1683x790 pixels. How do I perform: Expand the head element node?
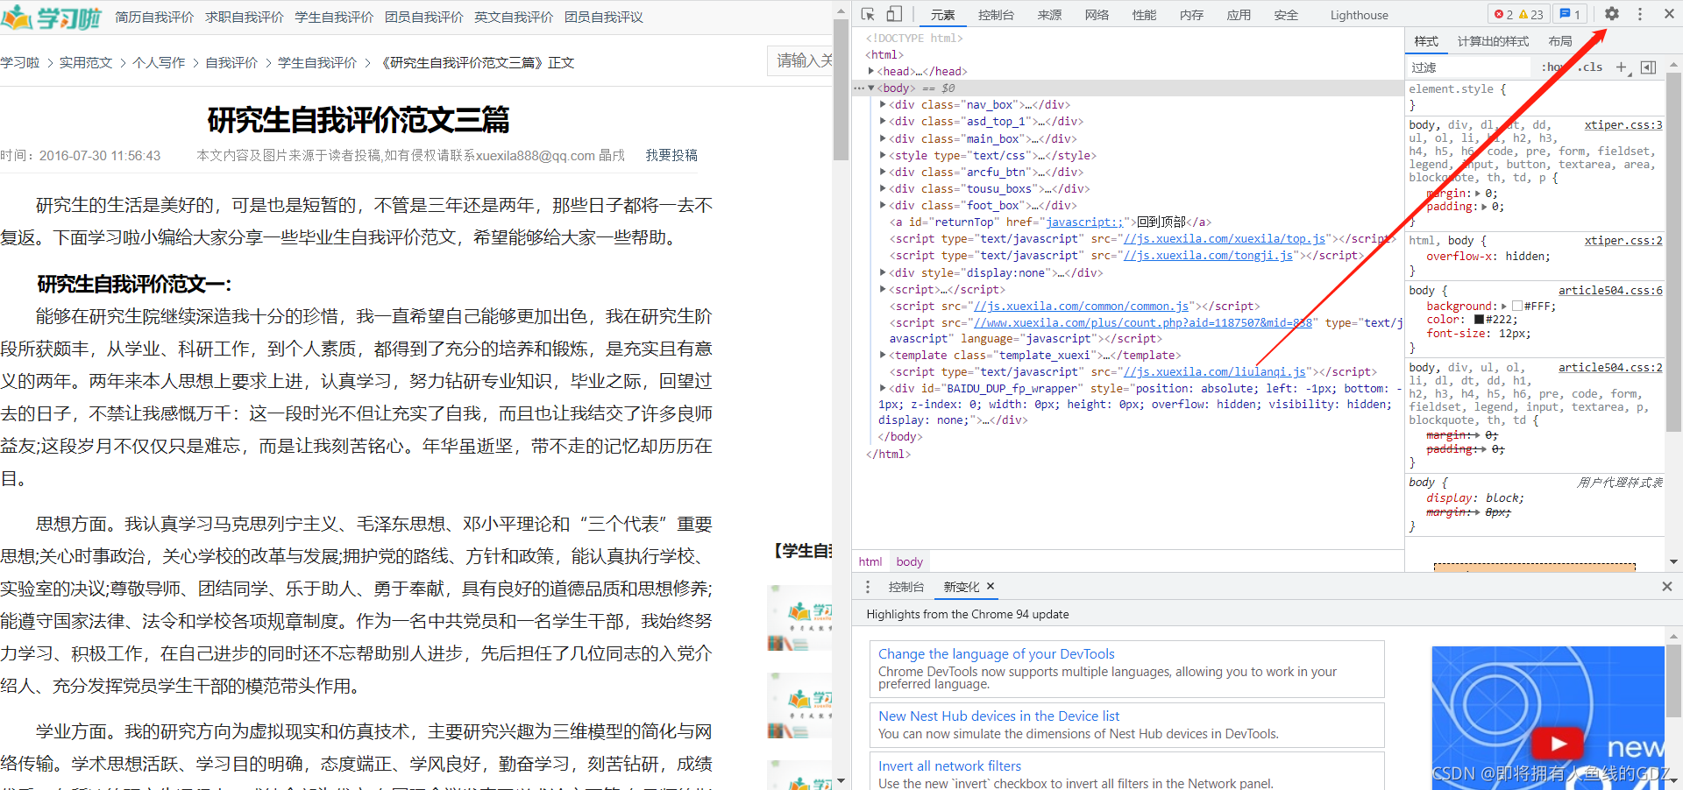pyautogui.click(x=871, y=71)
